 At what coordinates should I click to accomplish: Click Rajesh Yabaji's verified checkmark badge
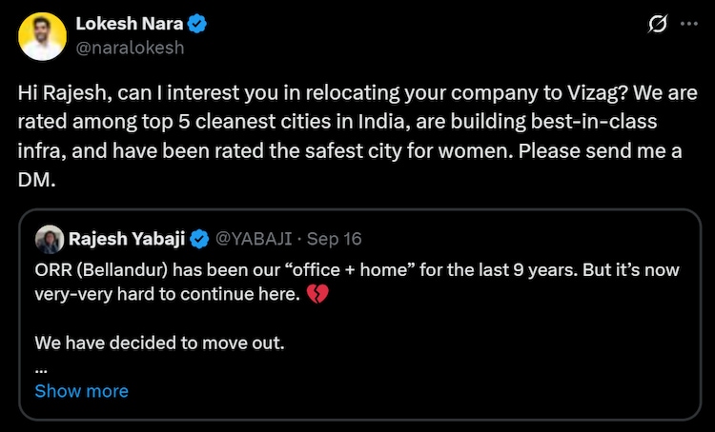(199, 239)
